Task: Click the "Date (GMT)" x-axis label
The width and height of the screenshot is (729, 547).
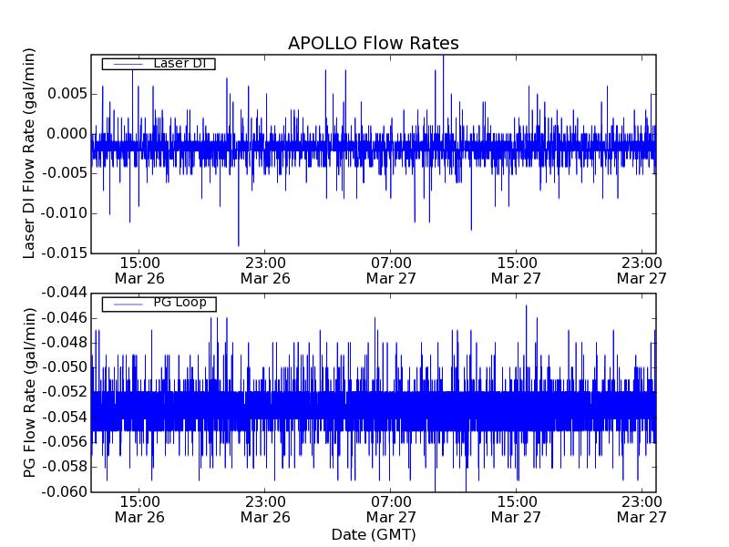Action: click(x=373, y=534)
